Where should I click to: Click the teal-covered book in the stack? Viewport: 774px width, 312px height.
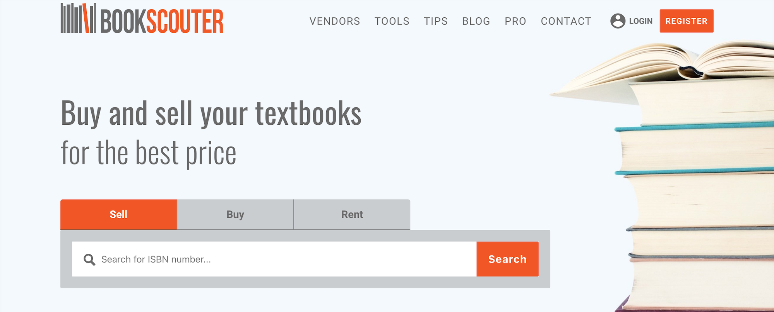coord(697,149)
